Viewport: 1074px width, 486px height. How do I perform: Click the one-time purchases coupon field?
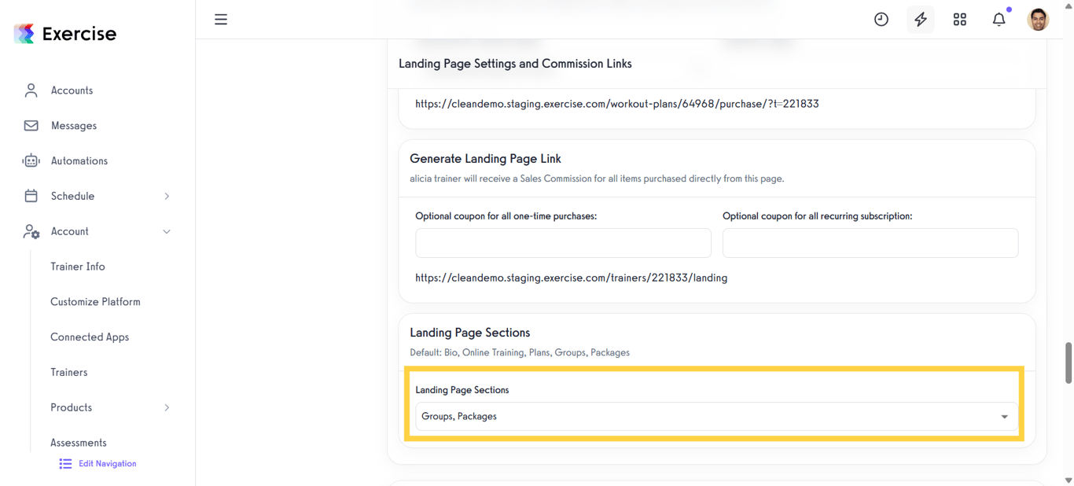click(563, 243)
